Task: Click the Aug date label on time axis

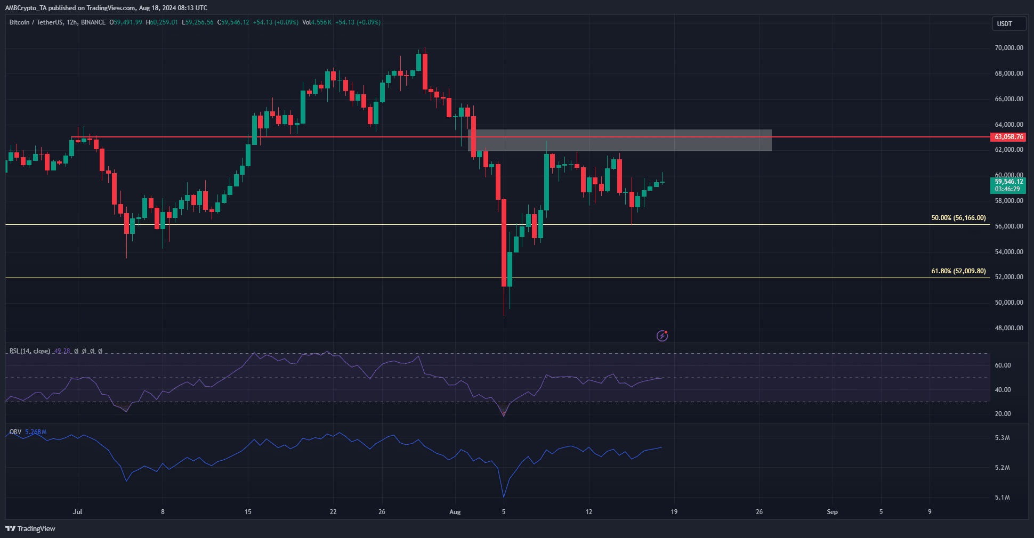Action: point(455,512)
